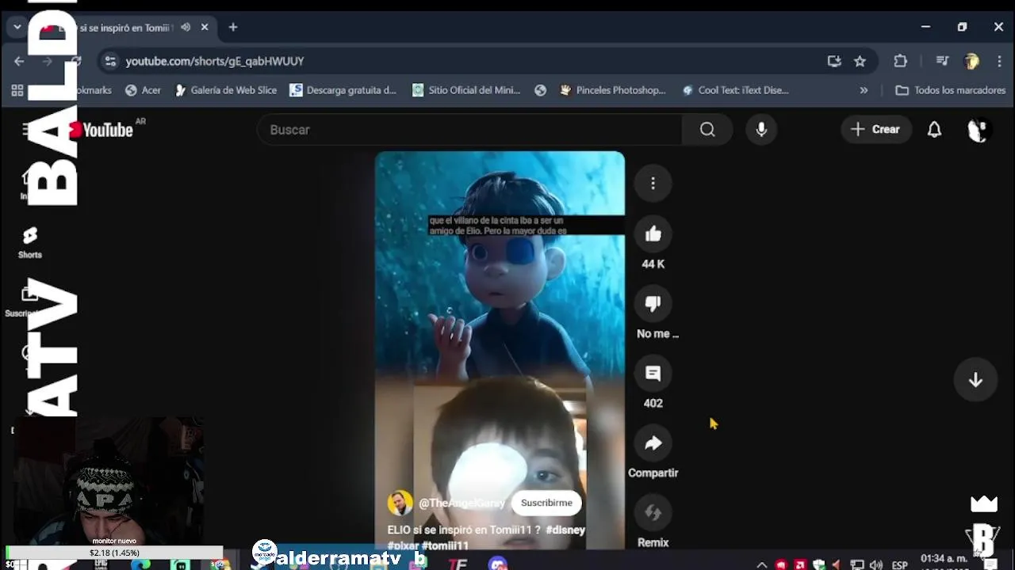Share the short via Compartir arrow

coord(653,443)
